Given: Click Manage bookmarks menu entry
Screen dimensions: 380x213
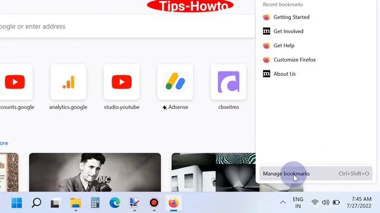Looking at the screenshot, I should pyautogui.click(x=316, y=173).
